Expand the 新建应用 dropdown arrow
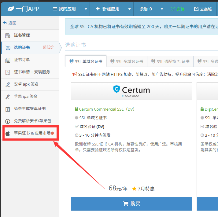The image size is (218, 217). pos(130,9)
